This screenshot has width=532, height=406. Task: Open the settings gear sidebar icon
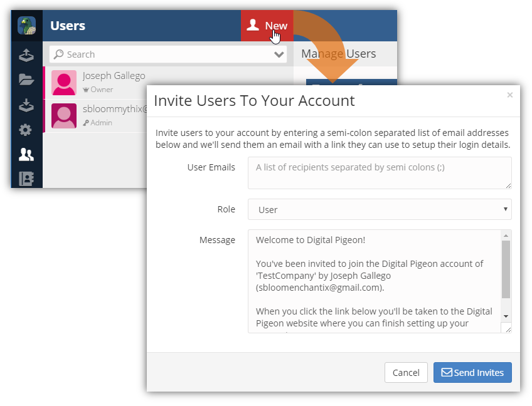tap(26, 130)
